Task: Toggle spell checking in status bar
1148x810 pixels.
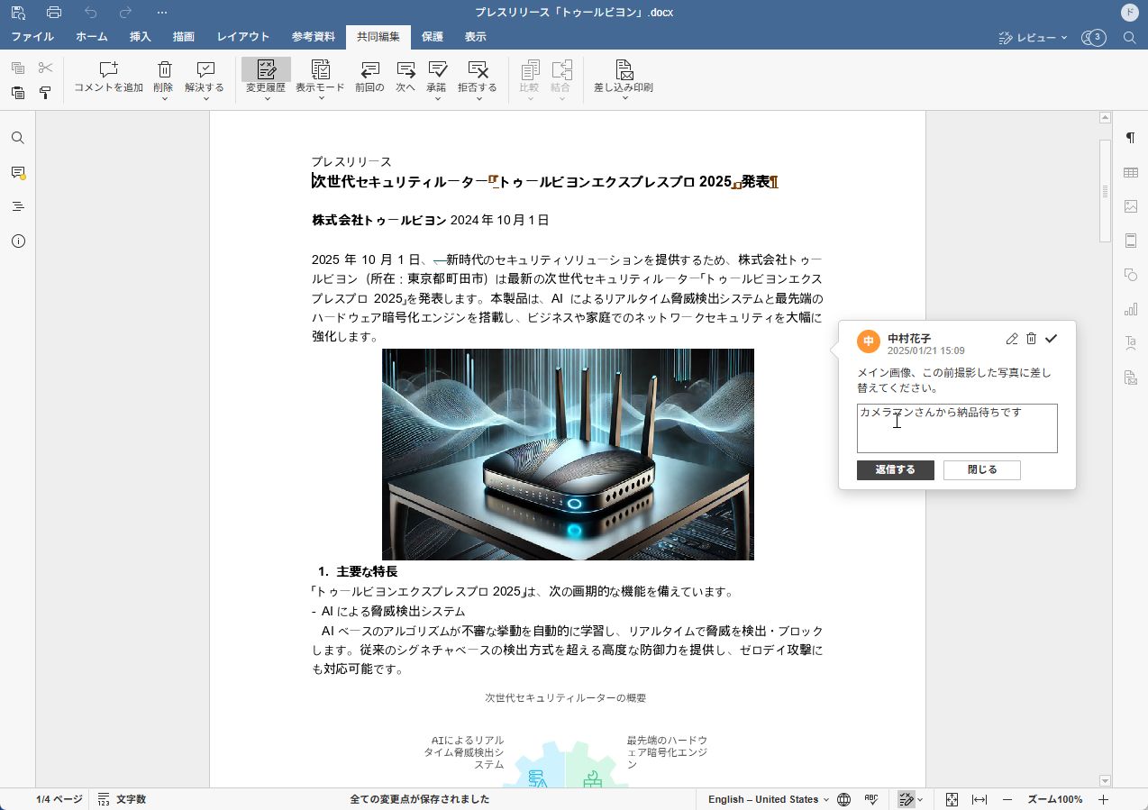Action: [x=871, y=799]
